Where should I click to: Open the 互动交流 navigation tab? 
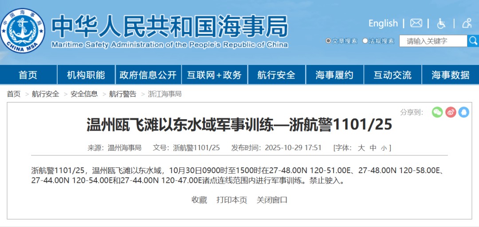click(393, 75)
